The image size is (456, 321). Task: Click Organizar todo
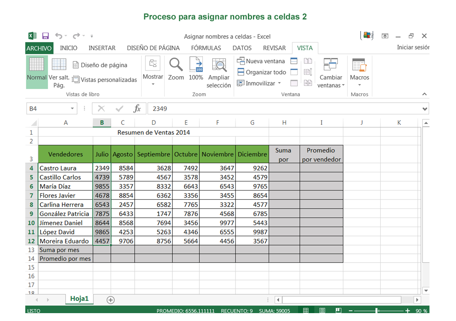tap(262, 72)
